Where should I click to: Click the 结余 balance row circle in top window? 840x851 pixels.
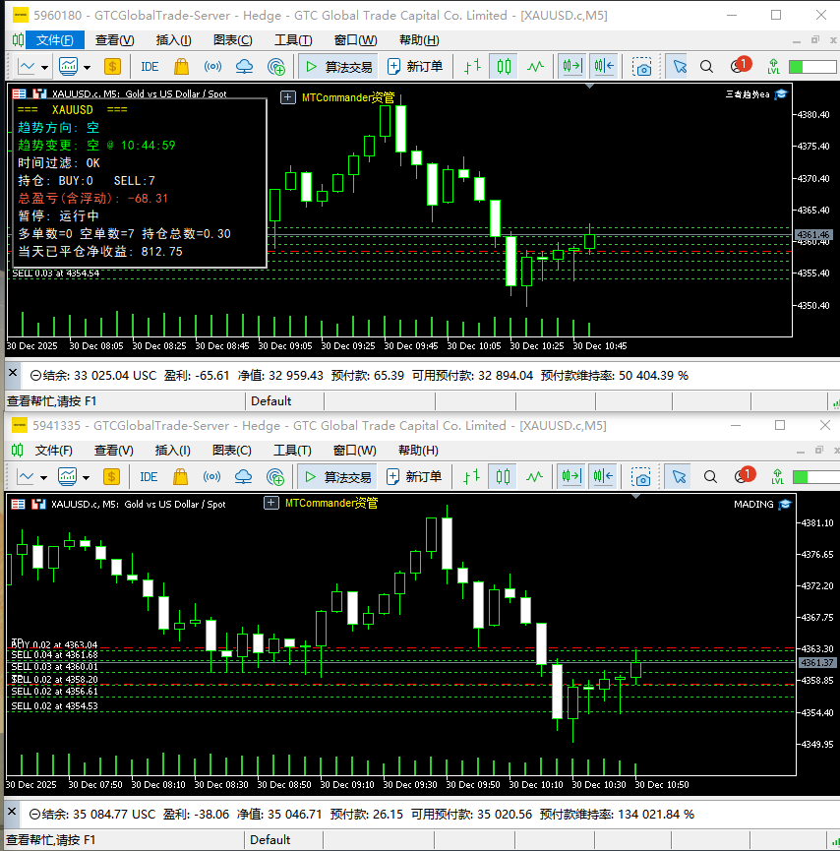point(35,376)
